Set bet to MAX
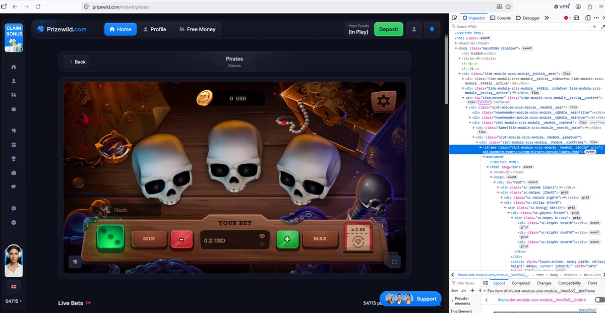This screenshot has height=313, width=605. 320,239
